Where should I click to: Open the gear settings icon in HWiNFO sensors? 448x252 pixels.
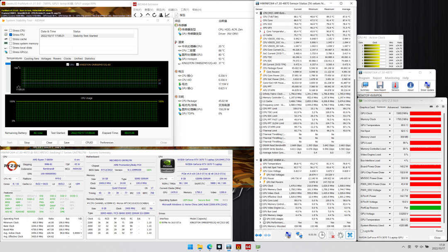point(340,235)
